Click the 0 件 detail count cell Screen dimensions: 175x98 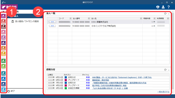pos(149,26)
